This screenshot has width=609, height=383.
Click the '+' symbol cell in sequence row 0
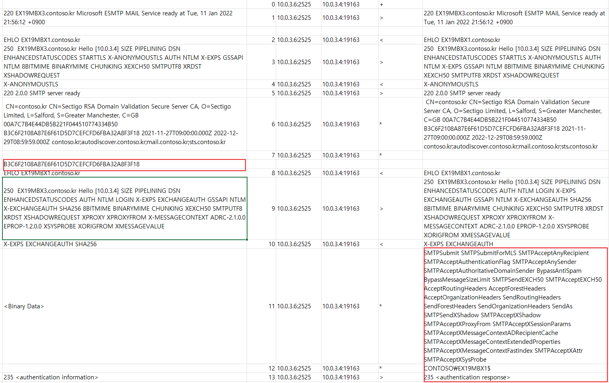400,4
